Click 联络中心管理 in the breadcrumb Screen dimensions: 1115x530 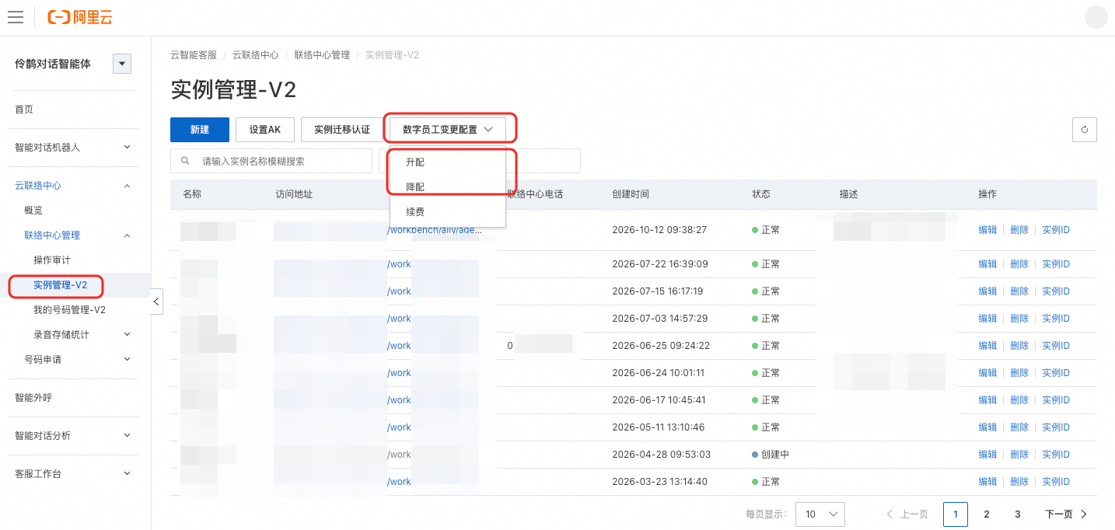322,55
